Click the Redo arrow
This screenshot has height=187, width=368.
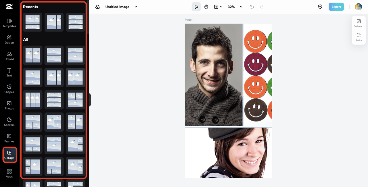[262, 7]
